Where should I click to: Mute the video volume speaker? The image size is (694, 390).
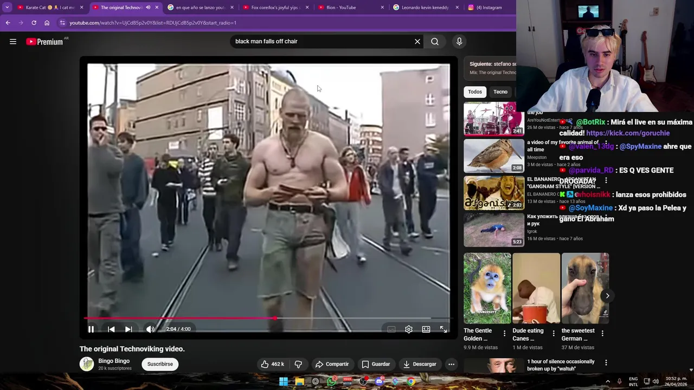point(150,329)
